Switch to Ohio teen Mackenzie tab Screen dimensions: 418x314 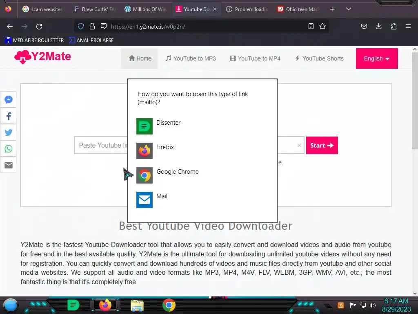pos(298,9)
